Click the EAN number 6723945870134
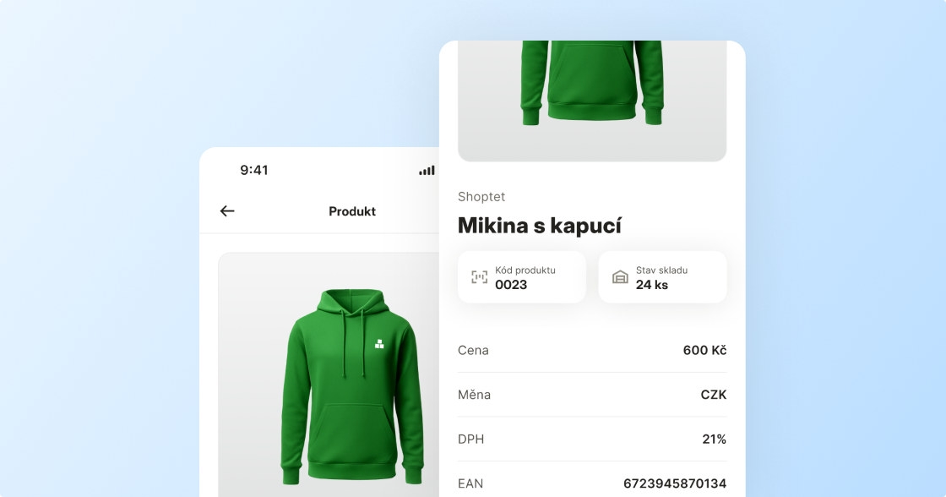 point(675,483)
